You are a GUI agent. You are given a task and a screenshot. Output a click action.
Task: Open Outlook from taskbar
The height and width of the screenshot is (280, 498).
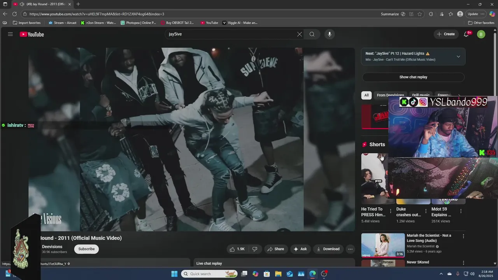point(290,274)
